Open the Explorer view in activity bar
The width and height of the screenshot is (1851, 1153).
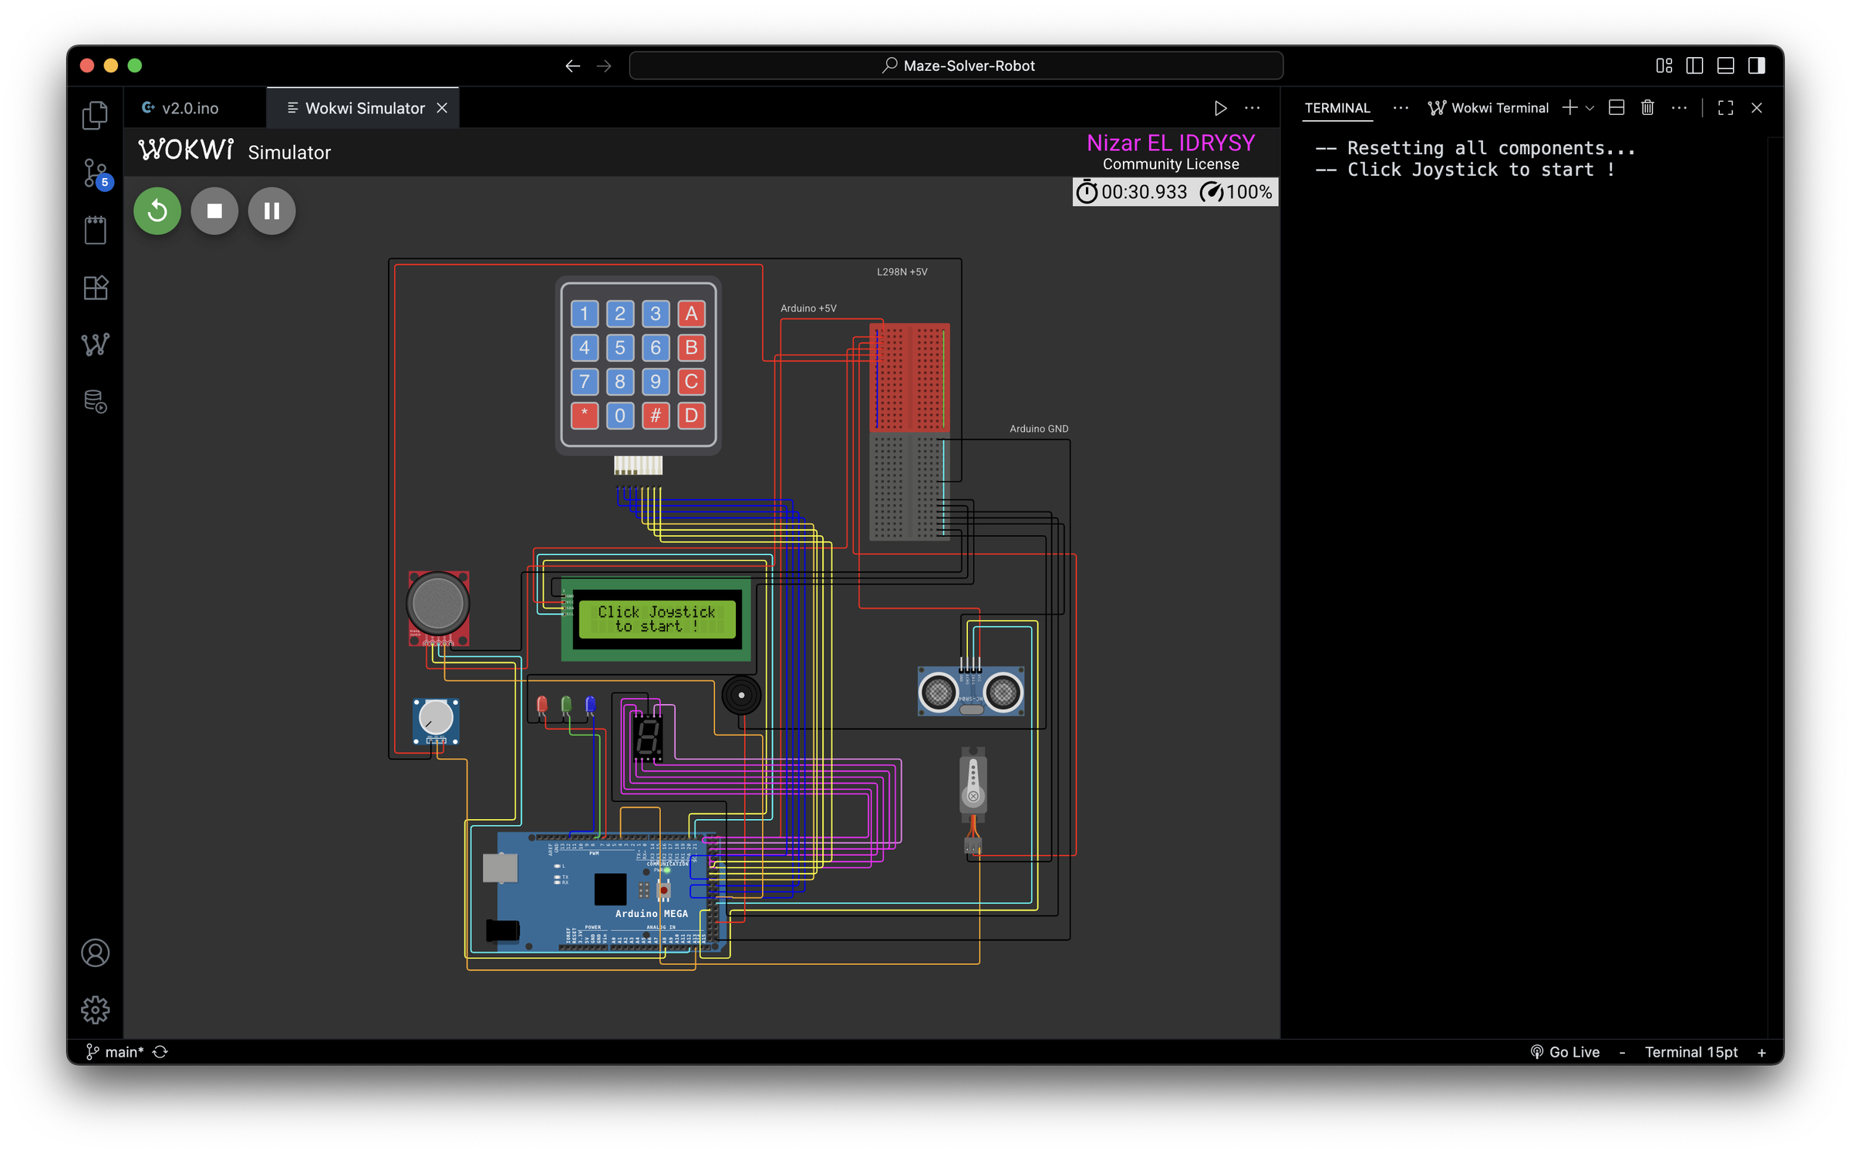pos(95,116)
